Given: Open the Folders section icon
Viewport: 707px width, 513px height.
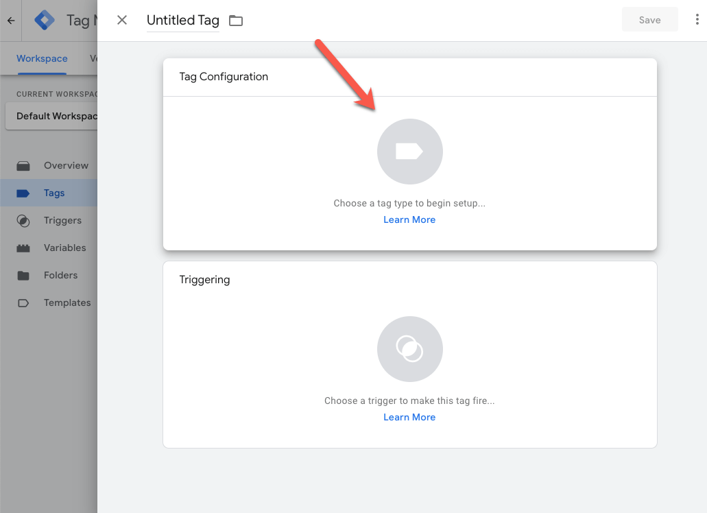Looking at the screenshot, I should coord(21,275).
